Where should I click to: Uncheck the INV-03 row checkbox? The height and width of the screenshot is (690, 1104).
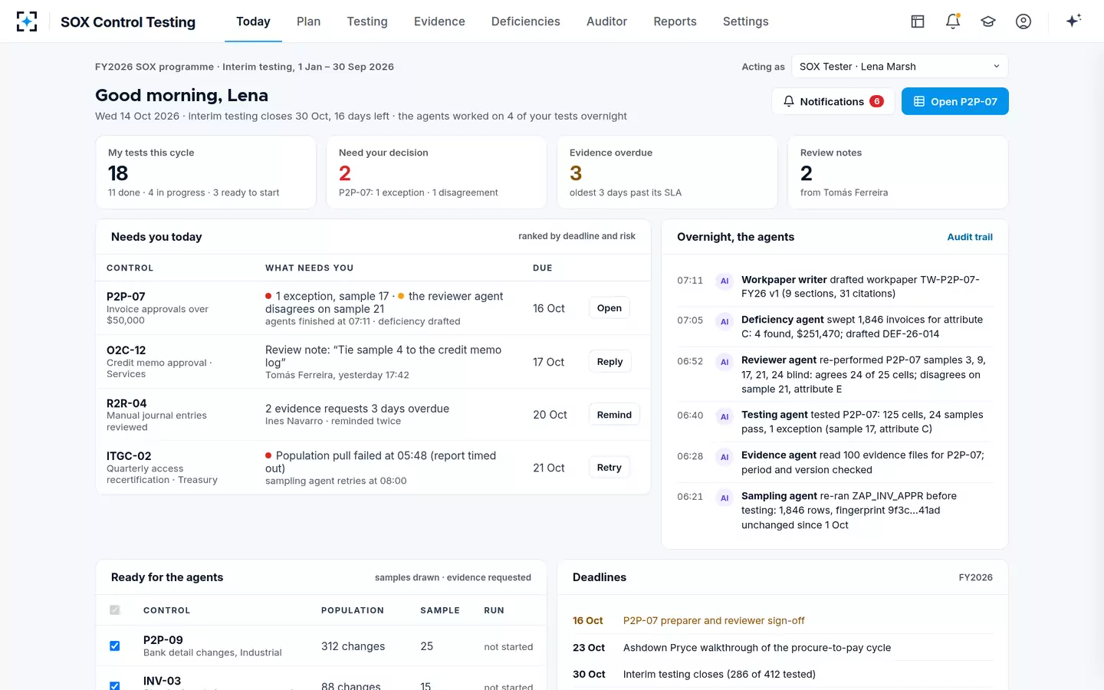click(x=115, y=685)
